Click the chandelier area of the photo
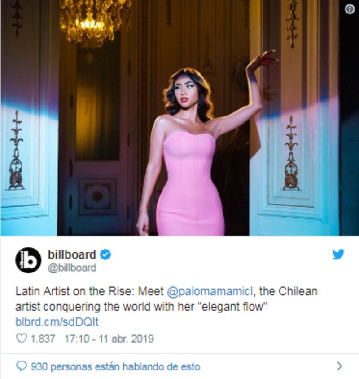 coord(96,22)
